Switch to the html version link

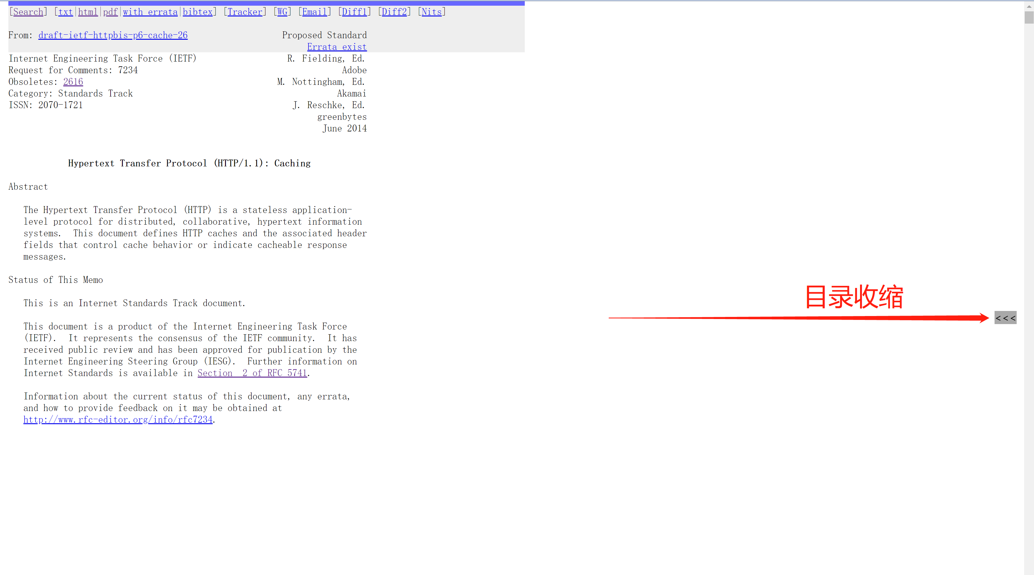pos(88,12)
